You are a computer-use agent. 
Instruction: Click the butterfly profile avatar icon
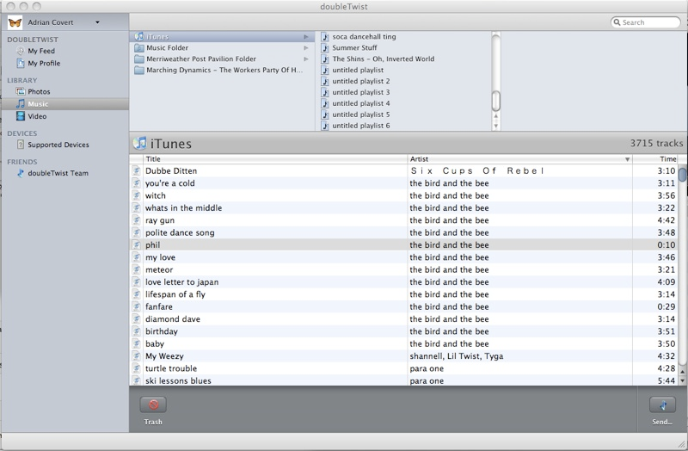tap(15, 22)
